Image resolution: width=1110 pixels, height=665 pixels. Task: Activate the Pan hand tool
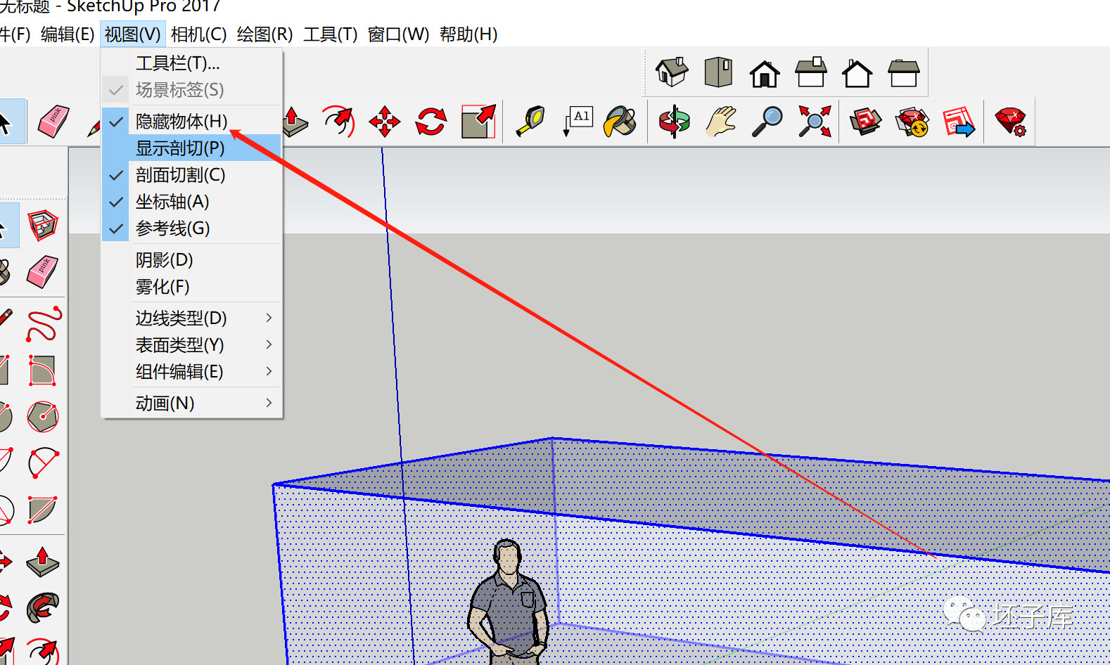tap(721, 122)
